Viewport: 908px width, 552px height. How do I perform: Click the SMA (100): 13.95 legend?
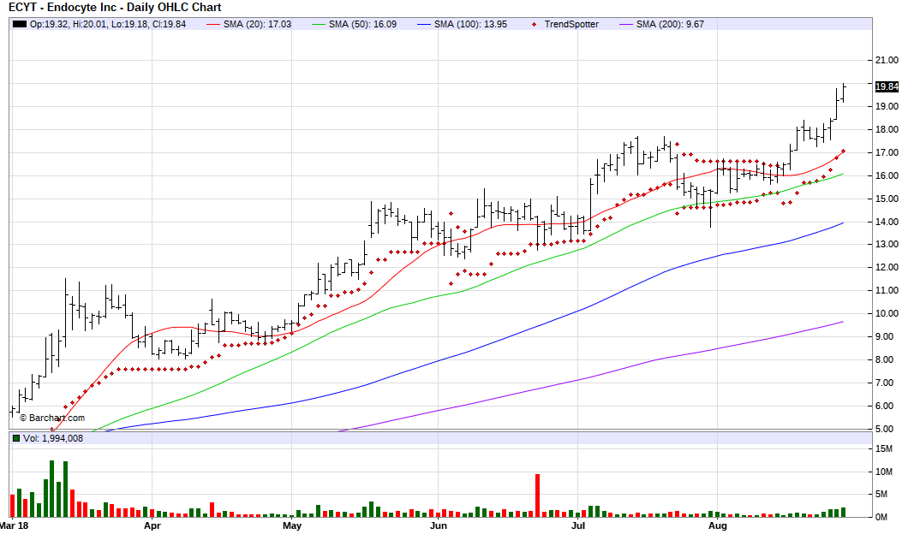click(x=462, y=24)
